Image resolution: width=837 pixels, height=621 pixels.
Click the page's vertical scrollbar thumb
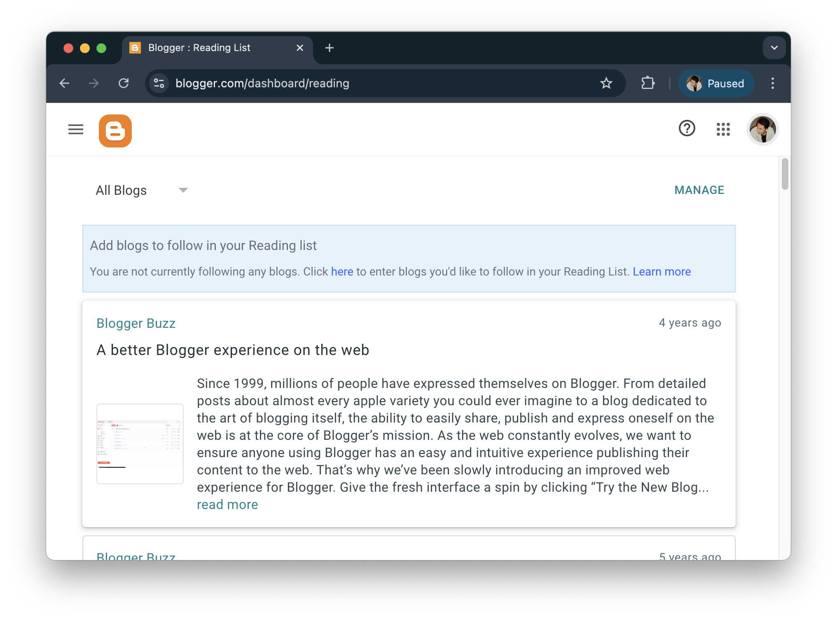click(x=785, y=174)
